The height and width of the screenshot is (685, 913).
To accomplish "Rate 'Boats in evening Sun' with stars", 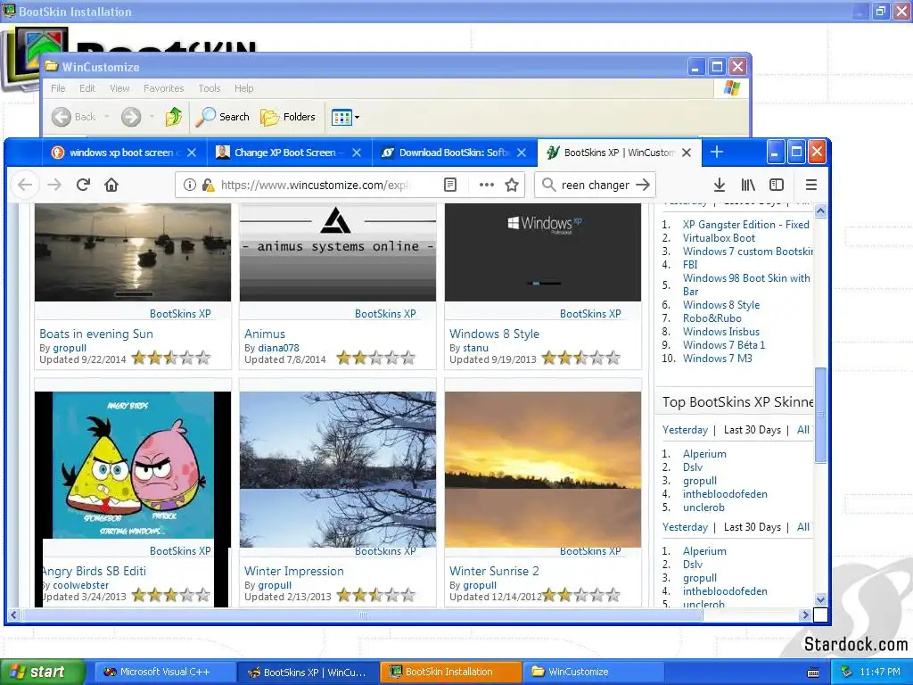I will coord(171,358).
